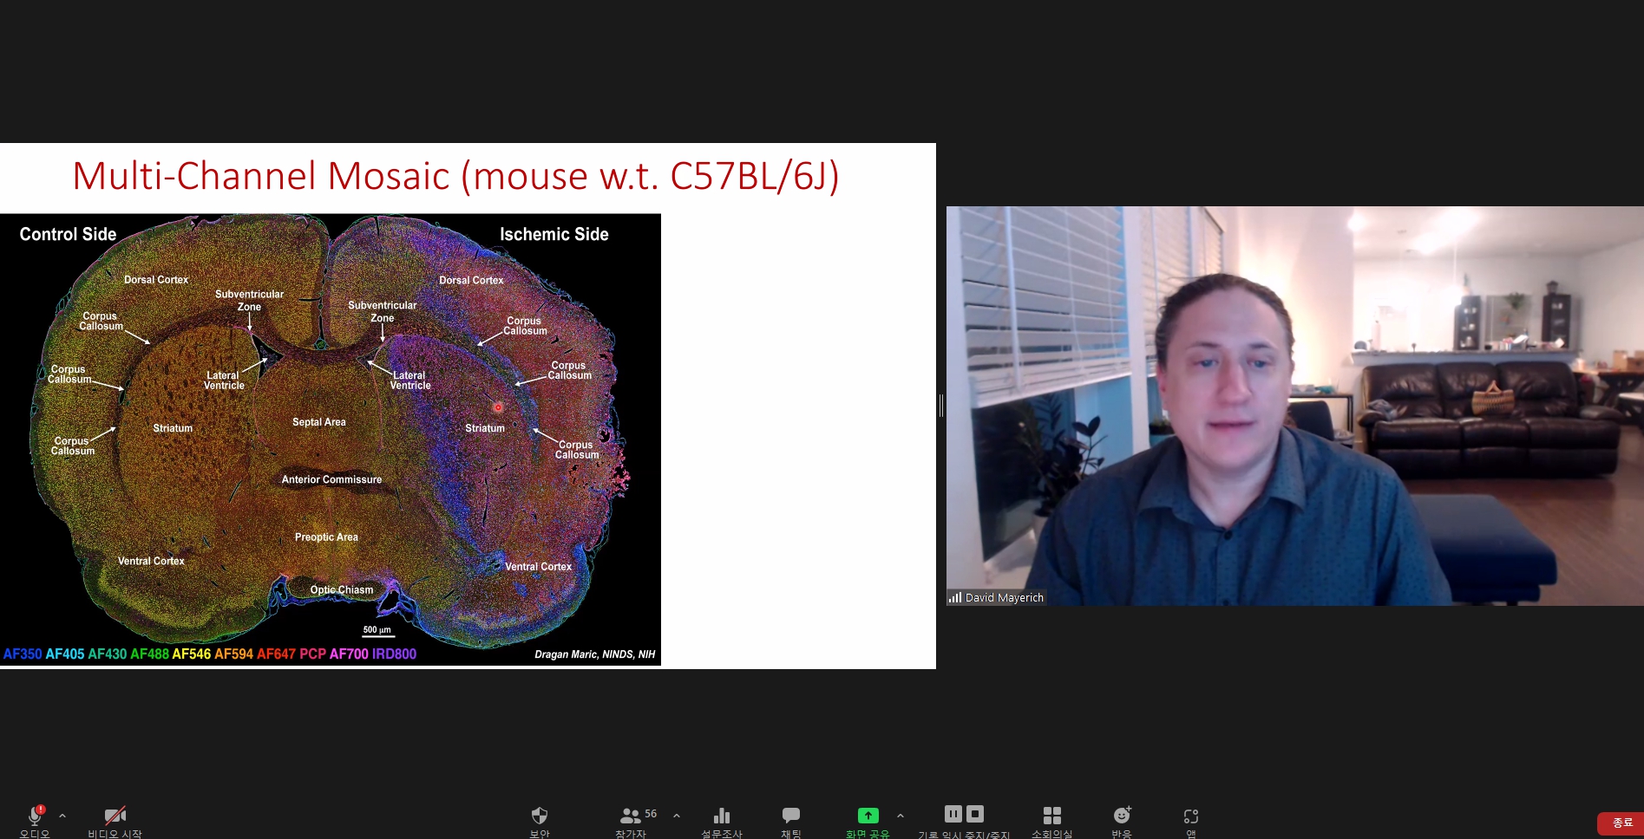The height and width of the screenshot is (839, 1644).
Task: Click the "Optic Chiasm" label
Action: pos(342,590)
